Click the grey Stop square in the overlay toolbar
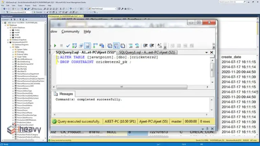This screenshot has height=146, width=260. 61,46
